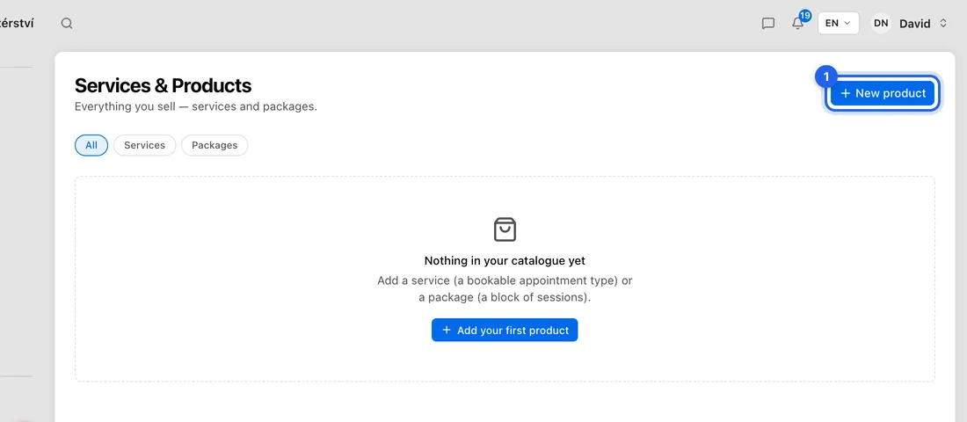
Task: Switch to the Packages filter tab
Action: pyautogui.click(x=214, y=145)
